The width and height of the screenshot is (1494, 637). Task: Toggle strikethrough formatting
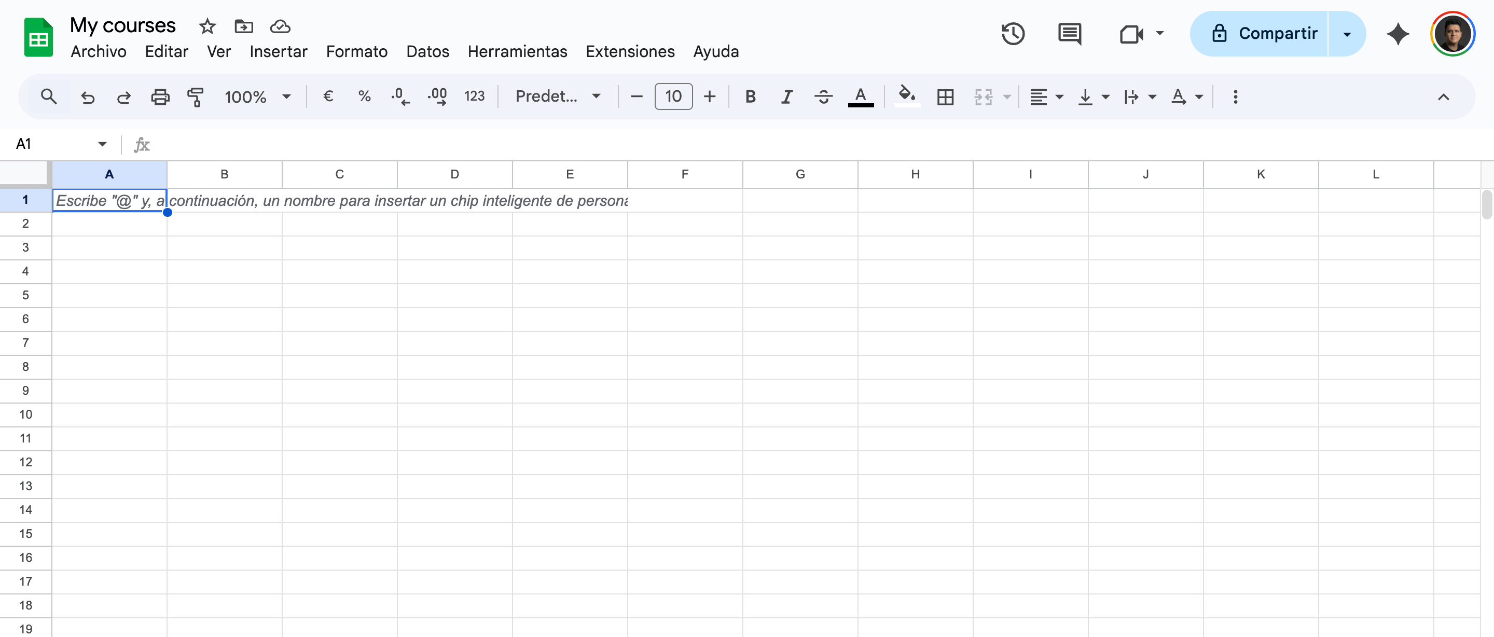tap(823, 97)
